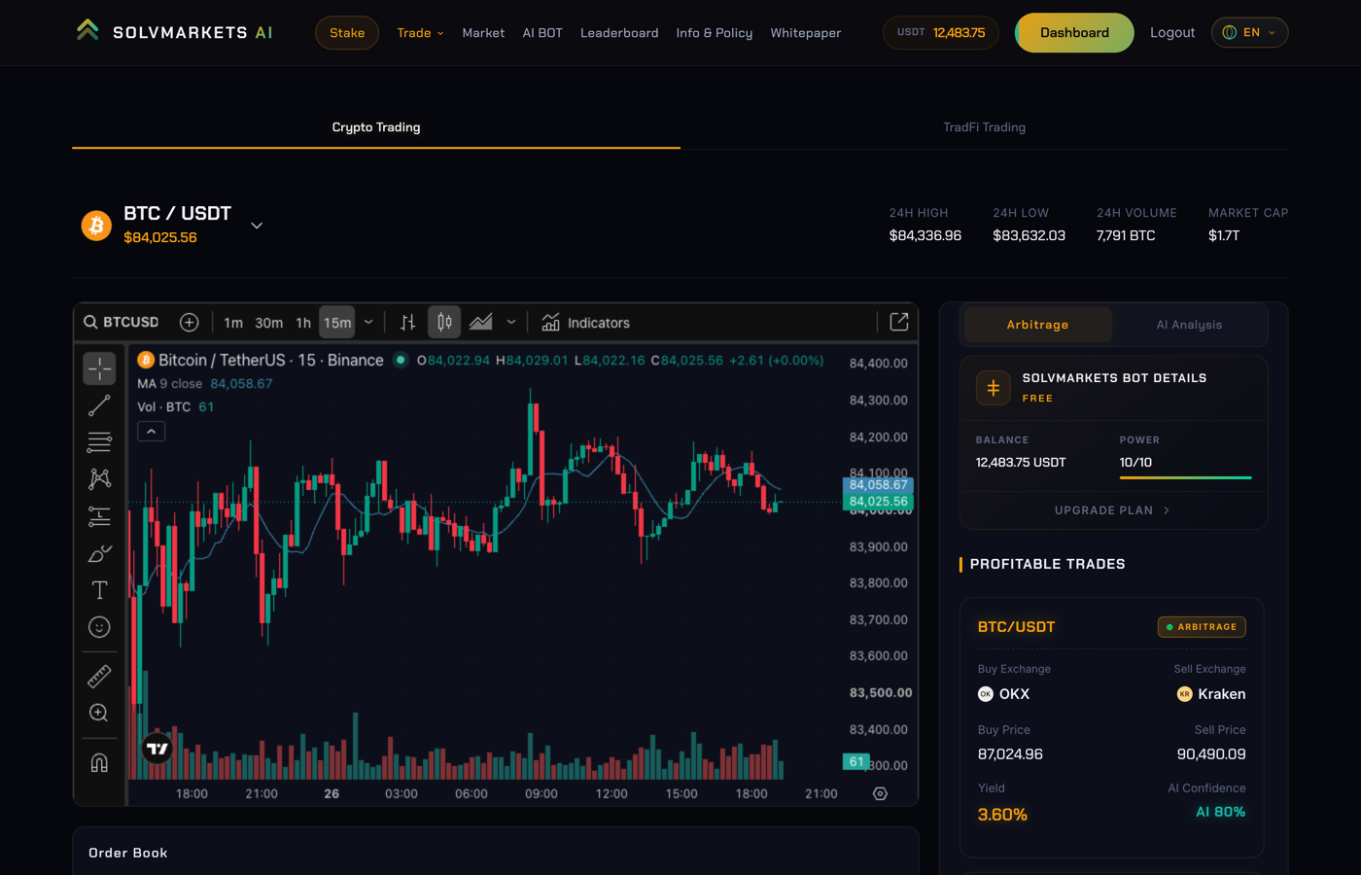The width and height of the screenshot is (1361, 875).
Task: Select the chart patterns tool
Action: point(99,478)
